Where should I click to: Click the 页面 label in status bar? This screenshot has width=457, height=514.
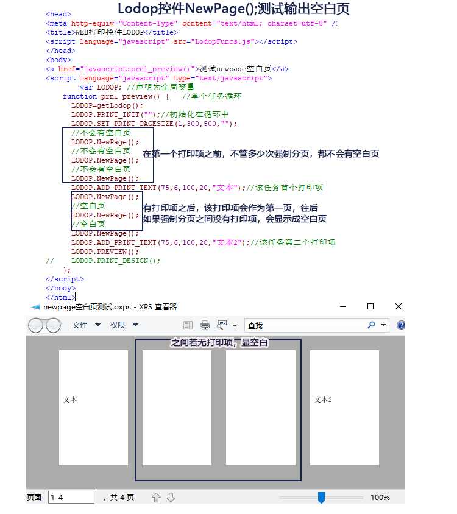tap(34, 498)
